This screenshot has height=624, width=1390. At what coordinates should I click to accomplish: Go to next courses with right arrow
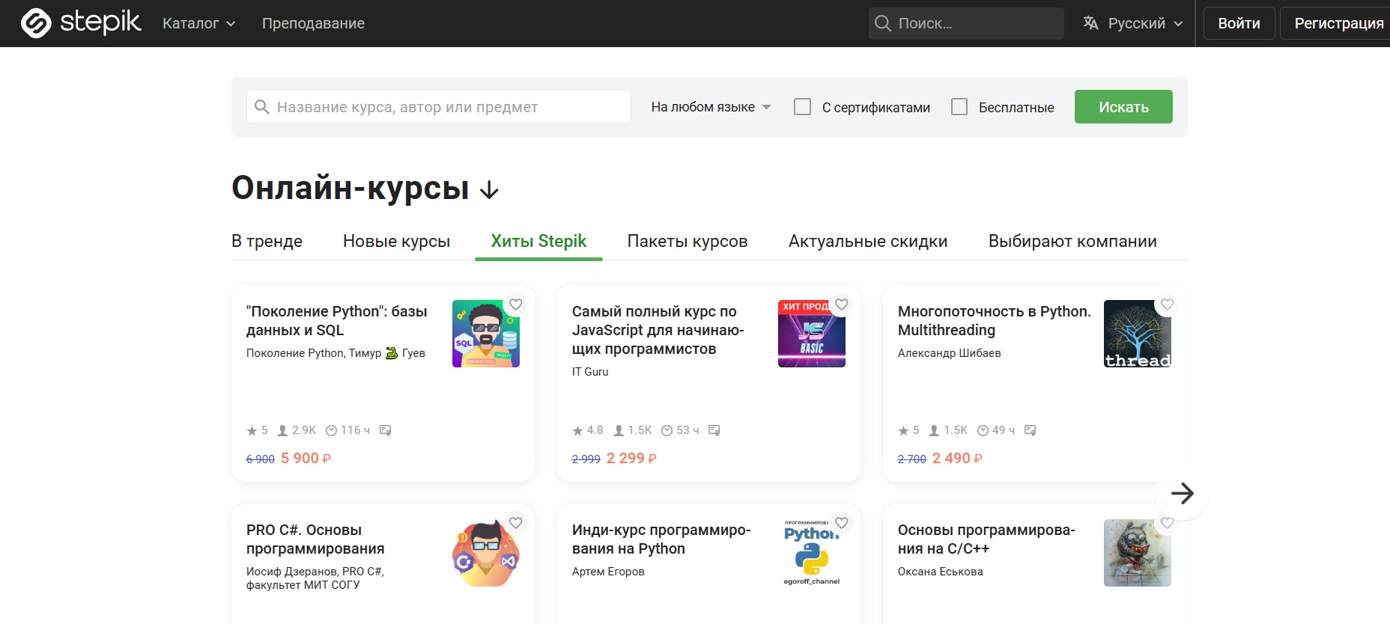(x=1182, y=493)
